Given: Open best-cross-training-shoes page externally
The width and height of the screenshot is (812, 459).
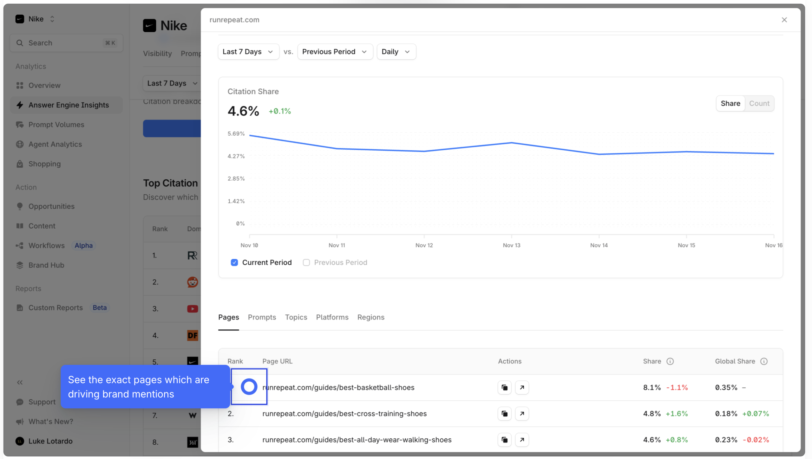Looking at the screenshot, I should (x=522, y=414).
